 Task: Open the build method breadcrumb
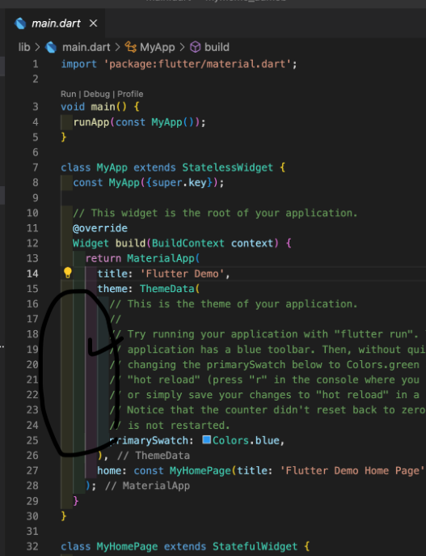pos(217,47)
